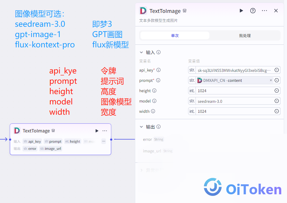Edit the model value seedream-3.0
The width and height of the screenshot is (287, 203).
234,101
